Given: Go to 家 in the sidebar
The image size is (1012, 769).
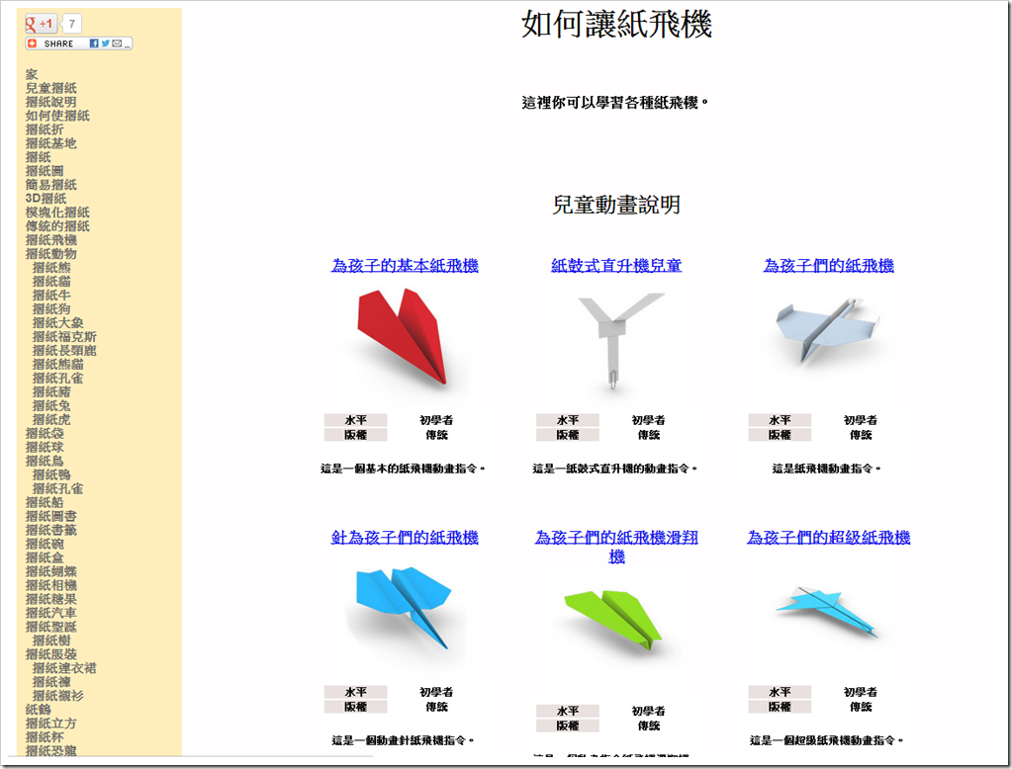Looking at the screenshot, I should [32, 74].
